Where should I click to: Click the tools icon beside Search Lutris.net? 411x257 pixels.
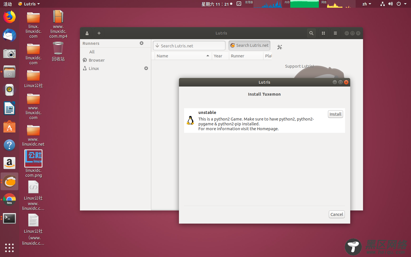coord(280,47)
